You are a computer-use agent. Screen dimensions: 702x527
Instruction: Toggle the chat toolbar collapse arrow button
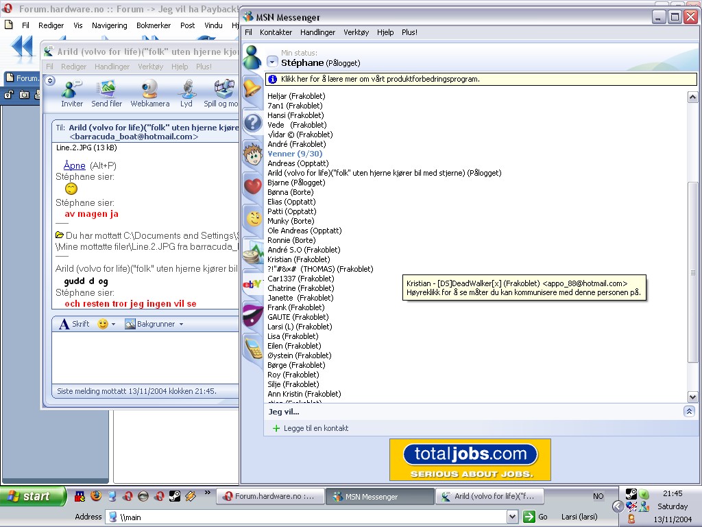49,80
